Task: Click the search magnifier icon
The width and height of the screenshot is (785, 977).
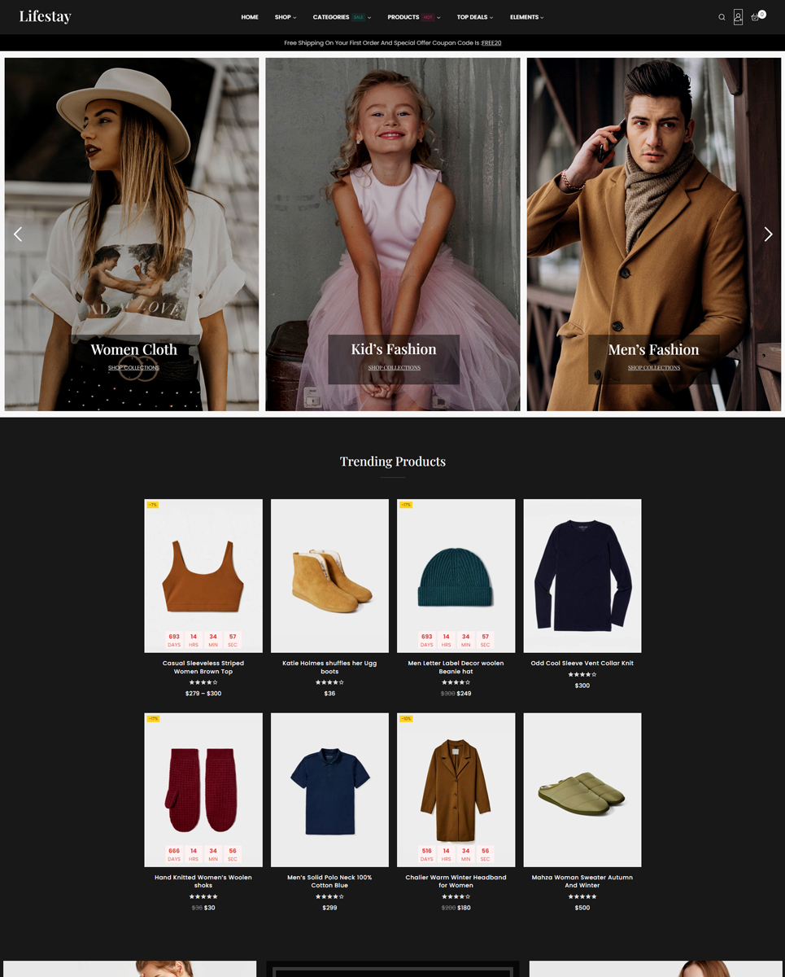Action: (x=721, y=17)
